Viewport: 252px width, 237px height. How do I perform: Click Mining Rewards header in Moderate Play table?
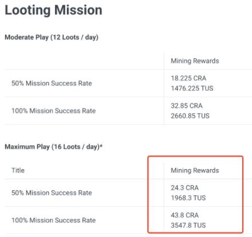point(195,61)
